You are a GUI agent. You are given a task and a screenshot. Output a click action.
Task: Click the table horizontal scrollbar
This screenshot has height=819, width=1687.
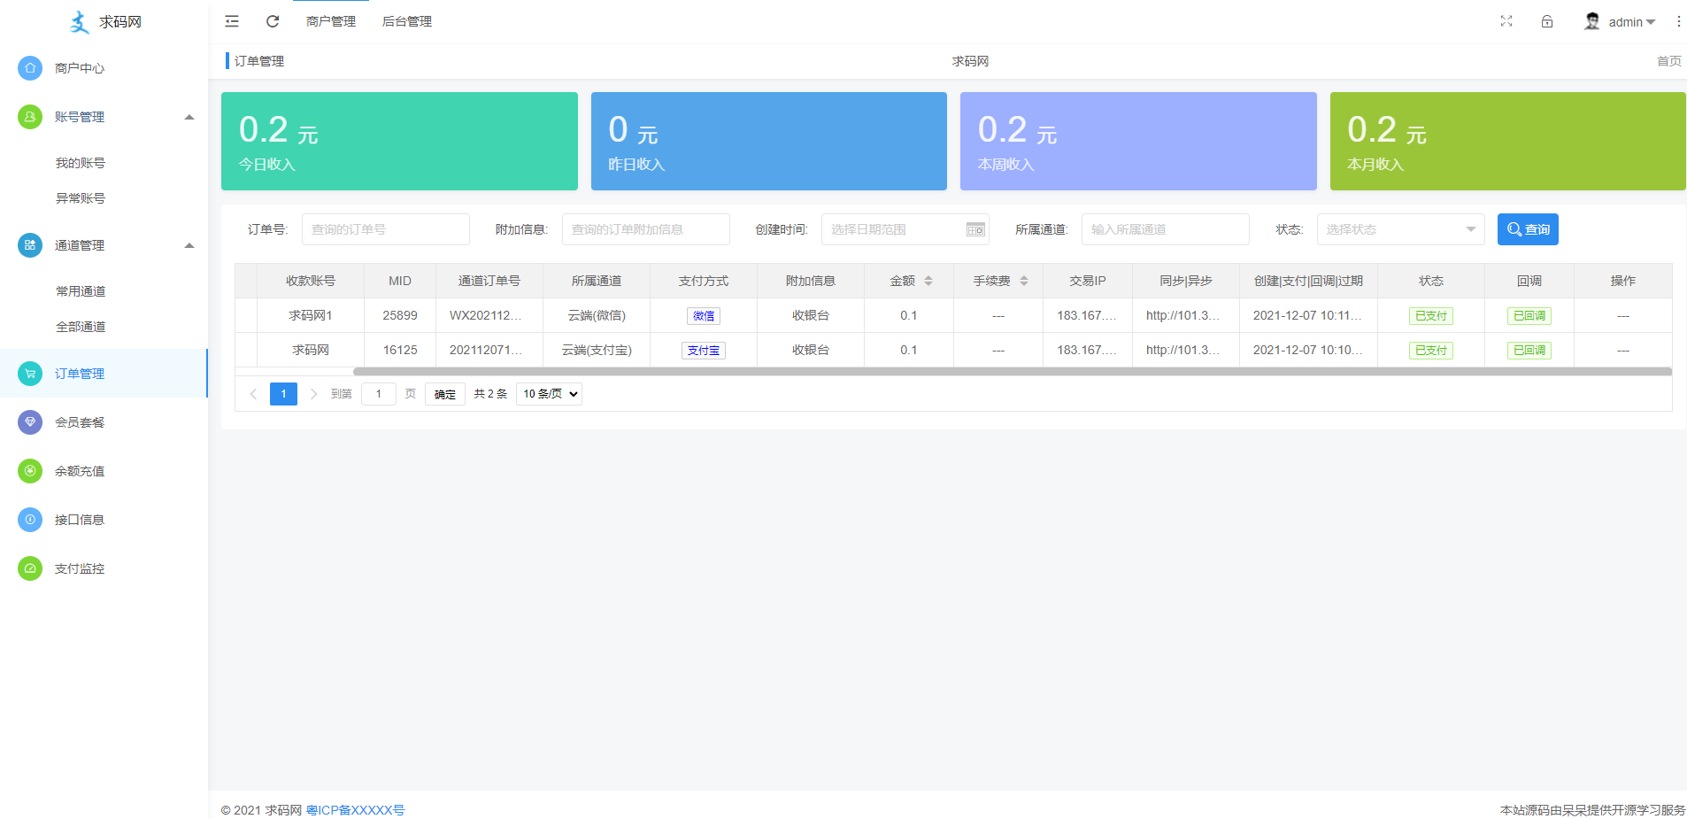pyautogui.click(x=1013, y=372)
